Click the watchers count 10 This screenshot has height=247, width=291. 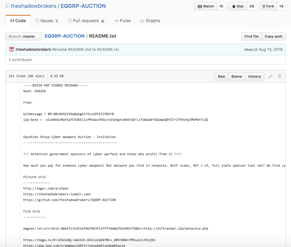[x=221, y=6]
